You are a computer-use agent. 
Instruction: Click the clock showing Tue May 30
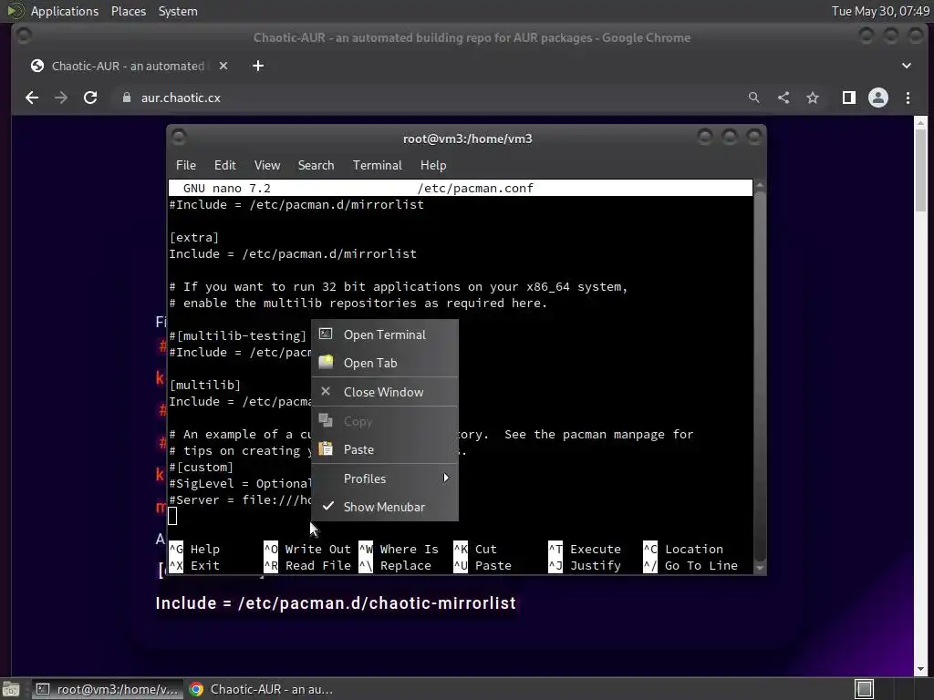[x=880, y=11]
